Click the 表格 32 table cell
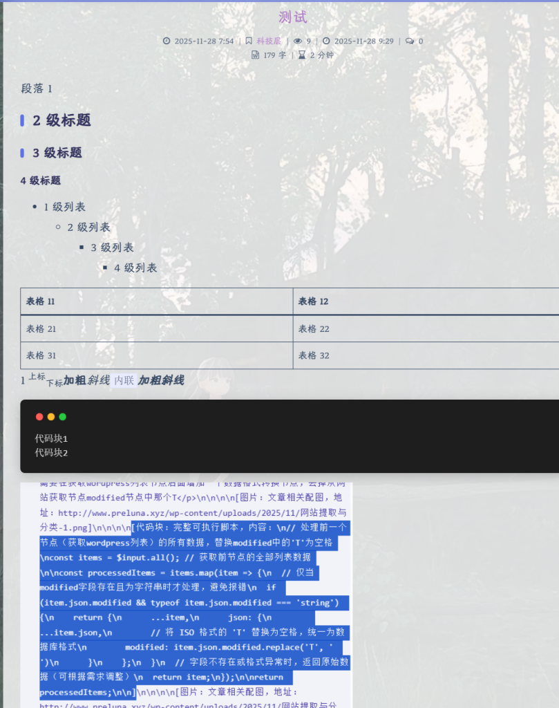559x708 pixels. [314, 355]
